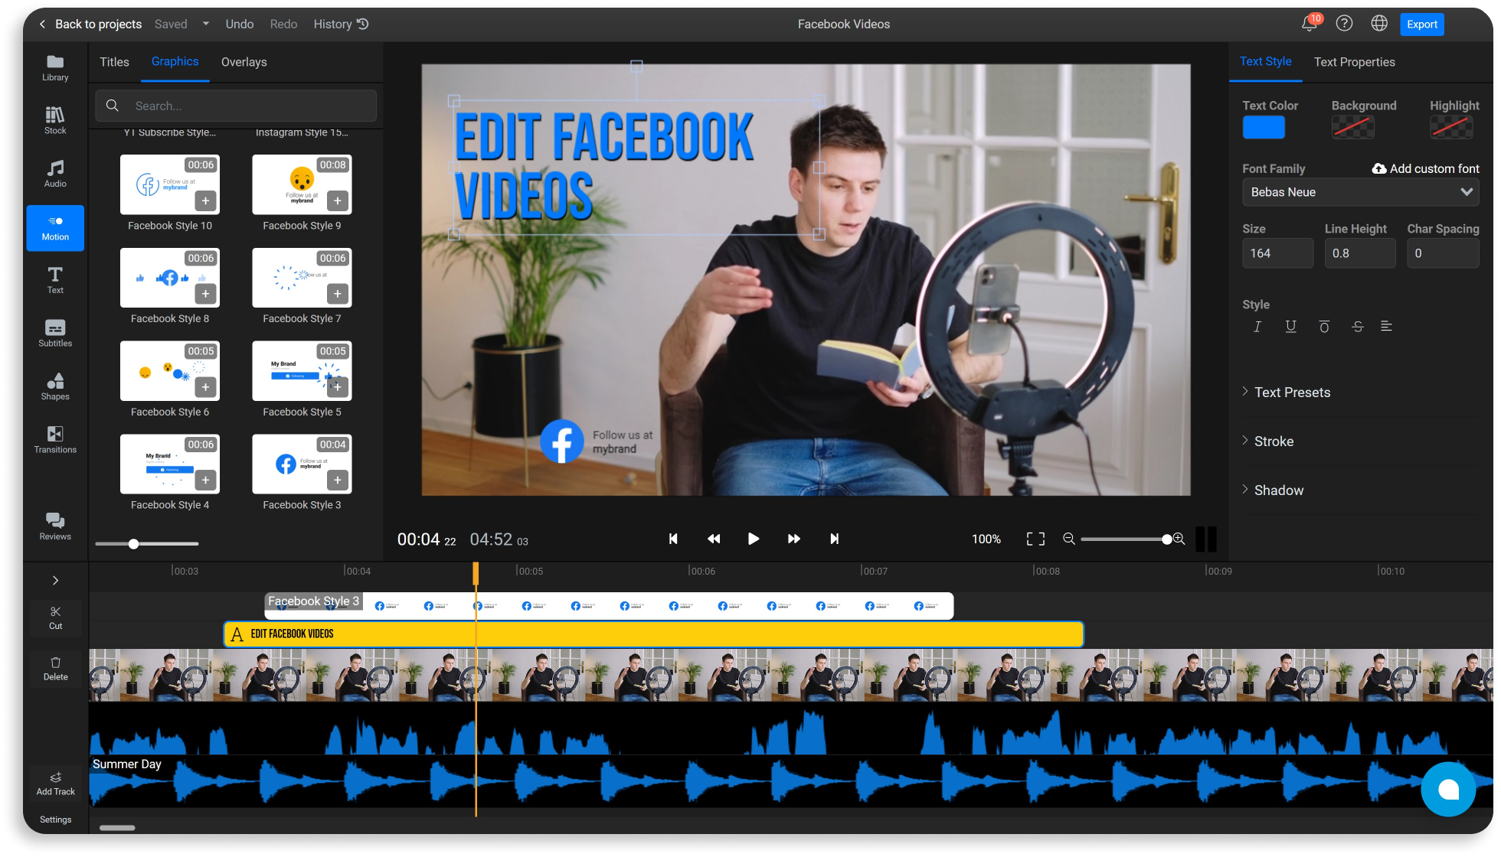Image resolution: width=1501 pixels, height=857 pixels.
Task: Open the Text tool panel
Action: click(55, 281)
